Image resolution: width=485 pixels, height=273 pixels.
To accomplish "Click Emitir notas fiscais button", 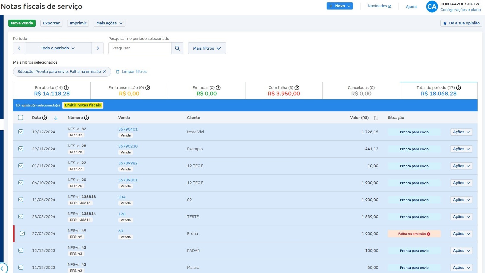I will click(83, 105).
